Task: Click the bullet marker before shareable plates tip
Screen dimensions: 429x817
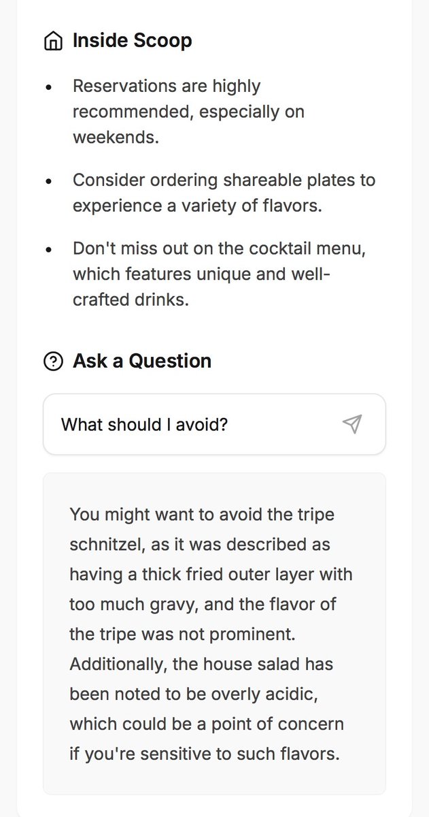Action: [x=48, y=182]
